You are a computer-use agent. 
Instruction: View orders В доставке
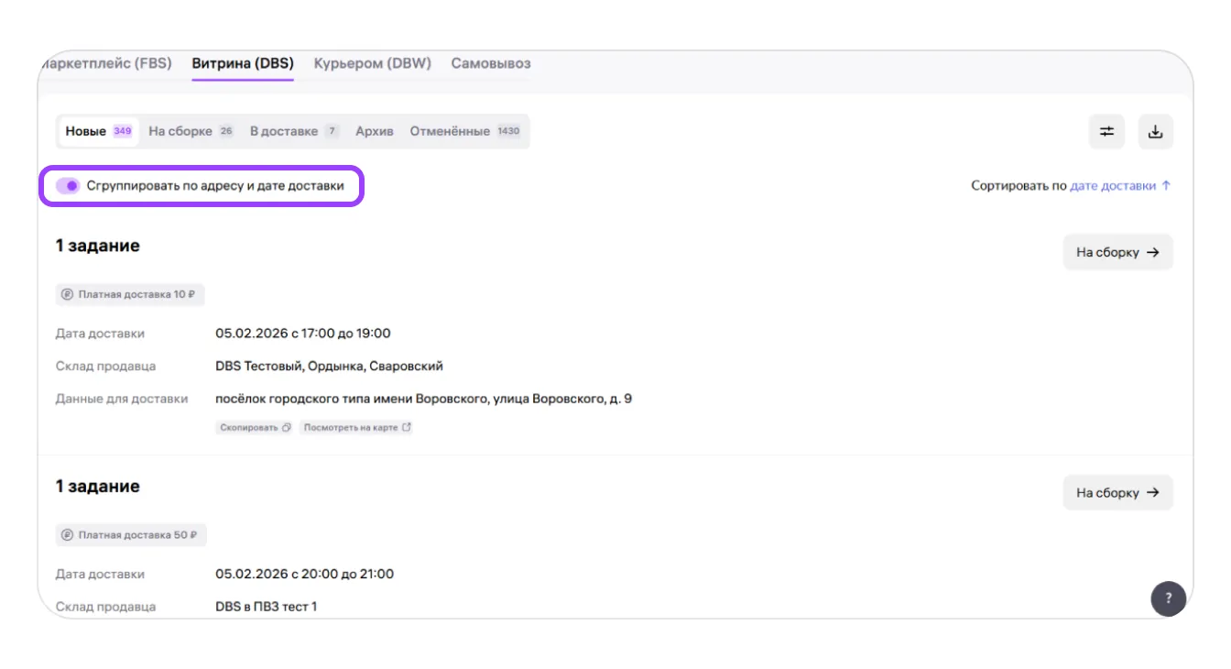point(294,131)
